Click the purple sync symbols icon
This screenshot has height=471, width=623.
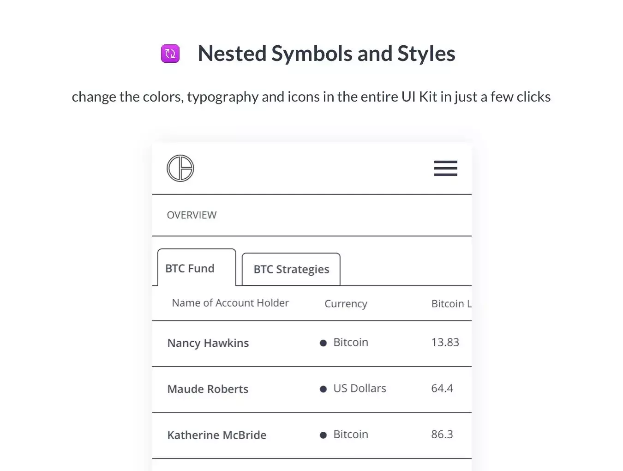[170, 54]
